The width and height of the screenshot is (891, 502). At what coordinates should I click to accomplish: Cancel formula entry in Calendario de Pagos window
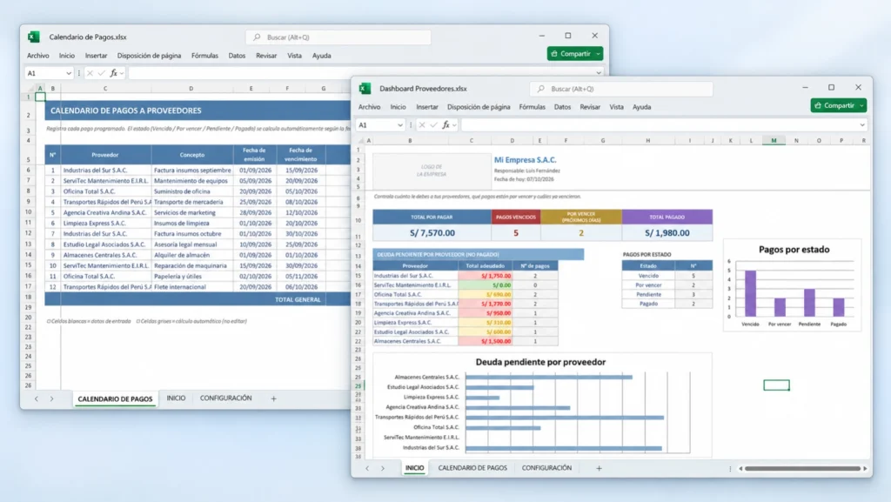pyautogui.click(x=90, y=73)
